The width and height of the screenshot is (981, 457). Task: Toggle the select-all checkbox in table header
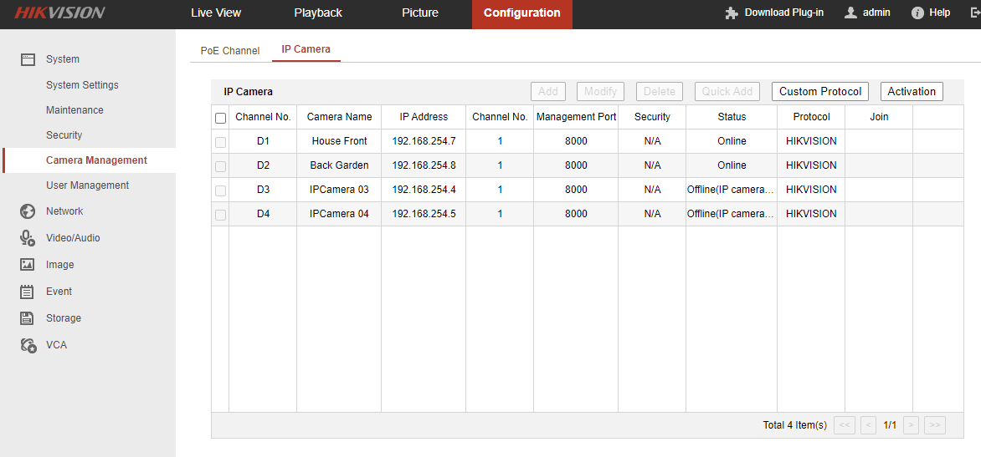pyautogui.click(x=221, y=118)
